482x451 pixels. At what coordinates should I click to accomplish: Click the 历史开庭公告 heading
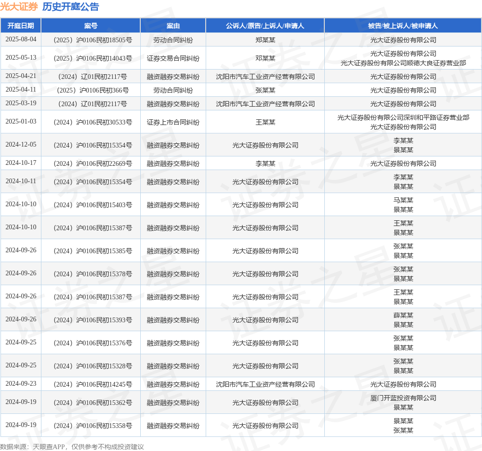[71, 7]
